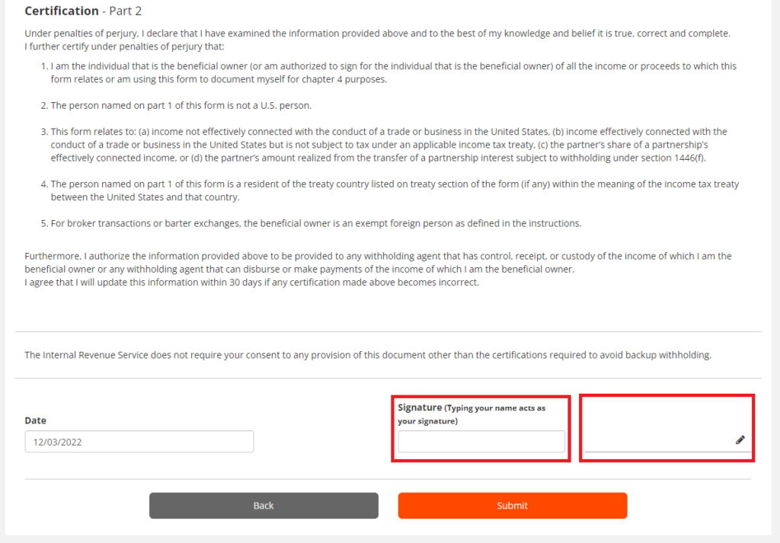This screenshot has width=780, height=543.
Task: Click the 30 days update agreement sentence
Action: coord(251,282)
